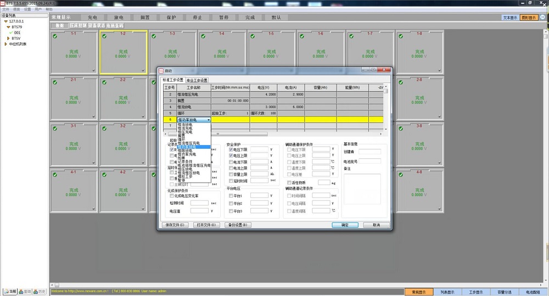Image resolution: width=549 pixels, height=296 pixels.
Task: Tick the 化成电压变化率 checkbox
Action: pos(172,196)
